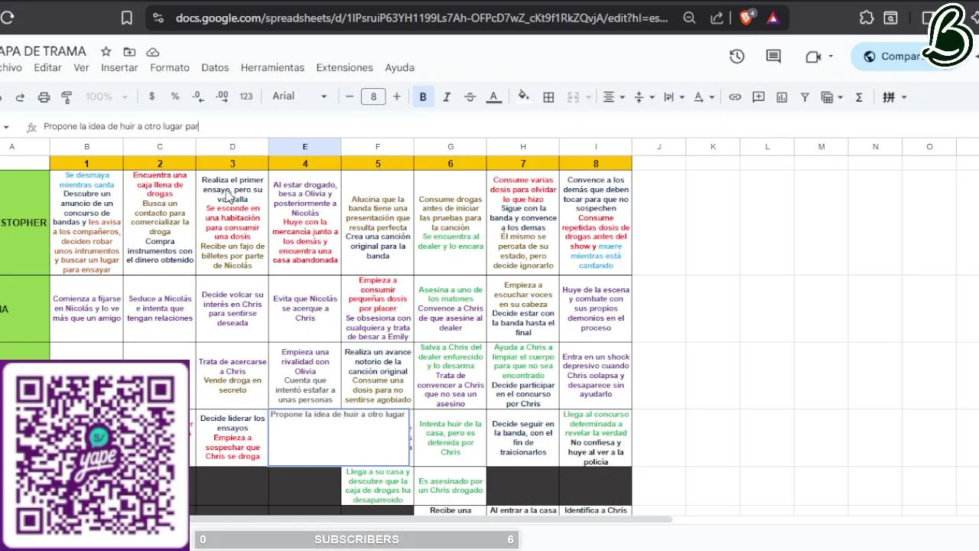
Task: Open the Formato menu
Action: [x=169, y=67]
